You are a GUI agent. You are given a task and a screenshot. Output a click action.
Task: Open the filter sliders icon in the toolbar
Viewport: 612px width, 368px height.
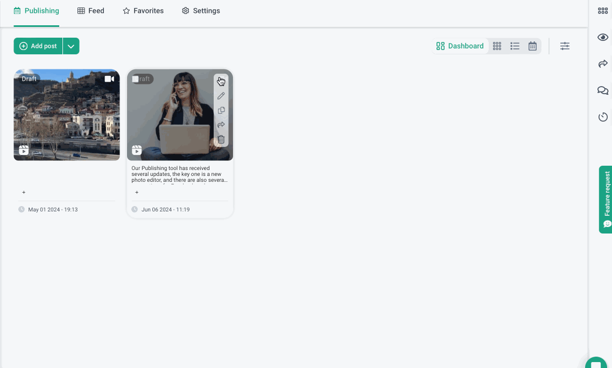pos(565,46)
